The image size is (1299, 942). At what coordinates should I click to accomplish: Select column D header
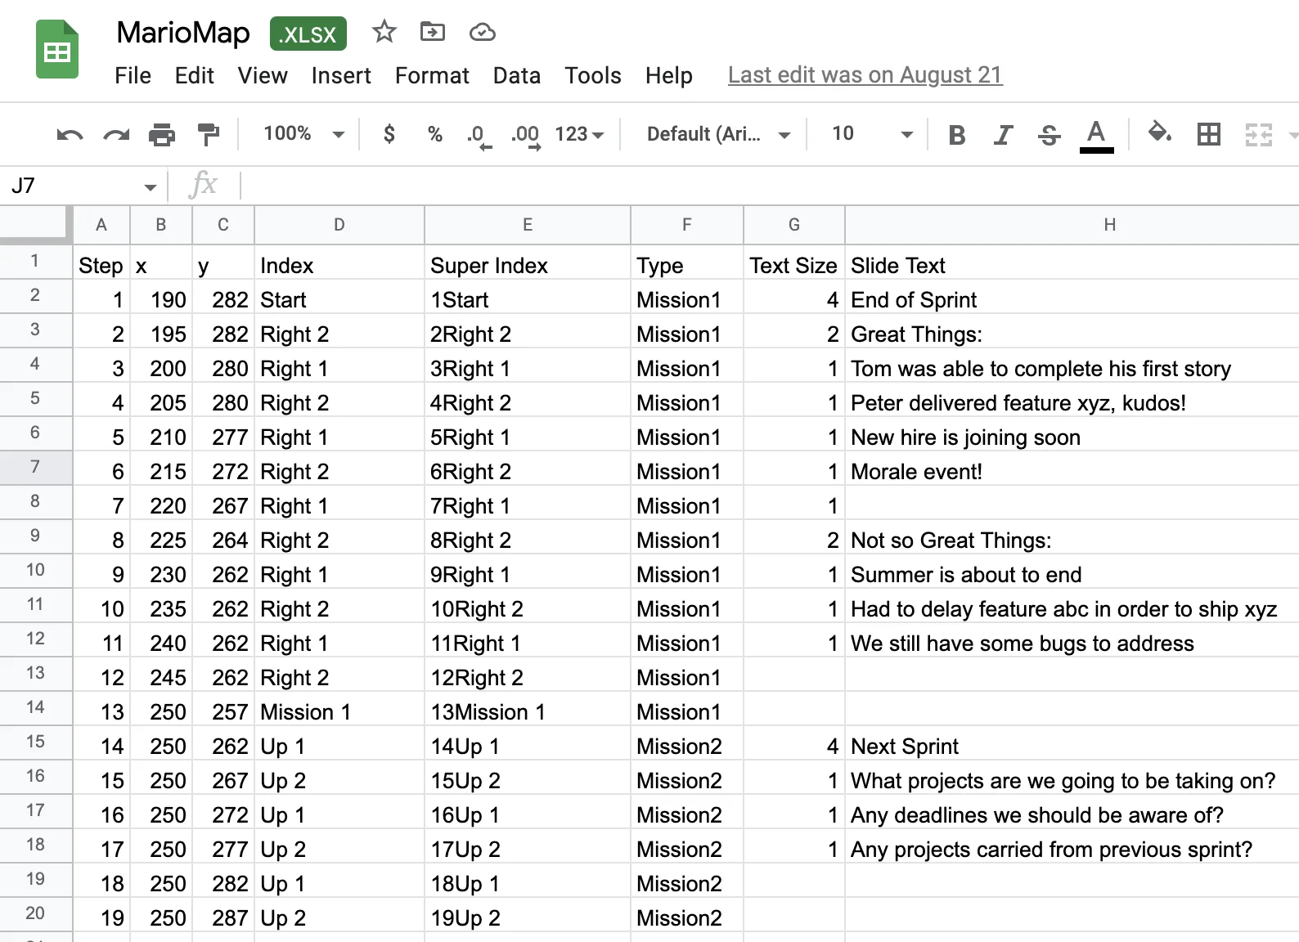pyautogui.click(x=339, y=225)
